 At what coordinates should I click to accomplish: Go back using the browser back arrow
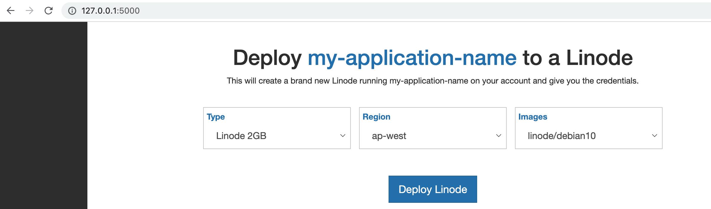click(11, 11)
